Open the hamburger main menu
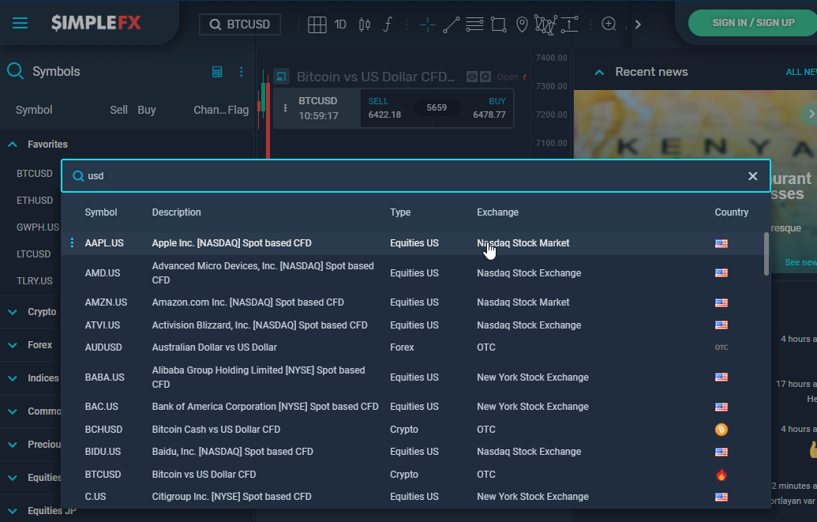 pos(20,23)
